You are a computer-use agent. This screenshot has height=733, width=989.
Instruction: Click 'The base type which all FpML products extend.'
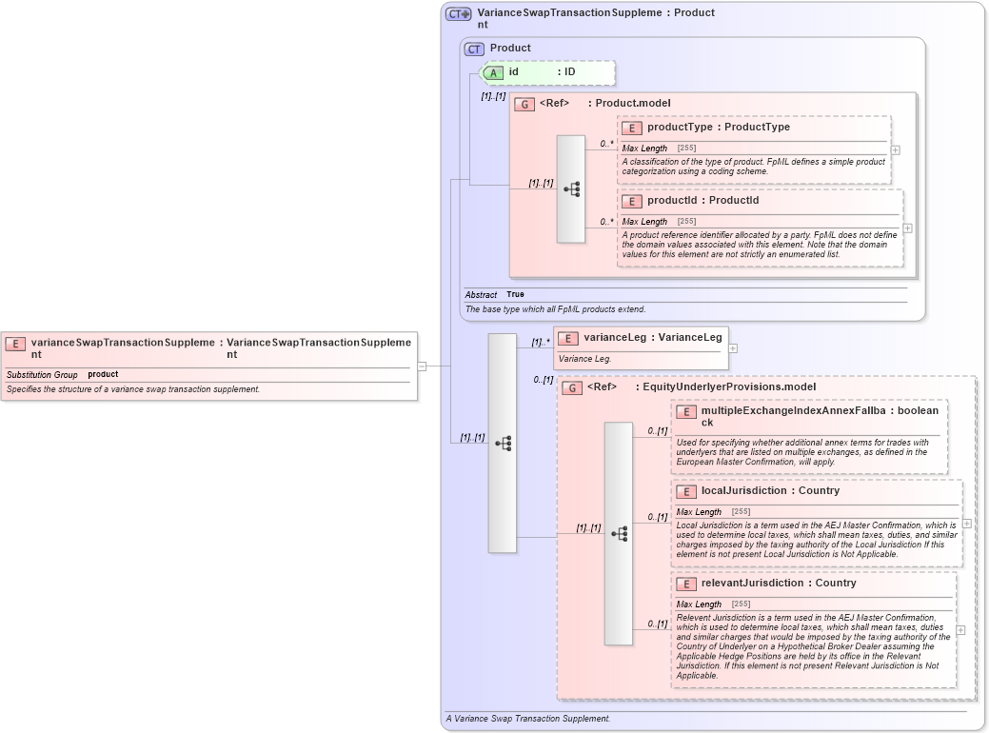pos(555,309)
